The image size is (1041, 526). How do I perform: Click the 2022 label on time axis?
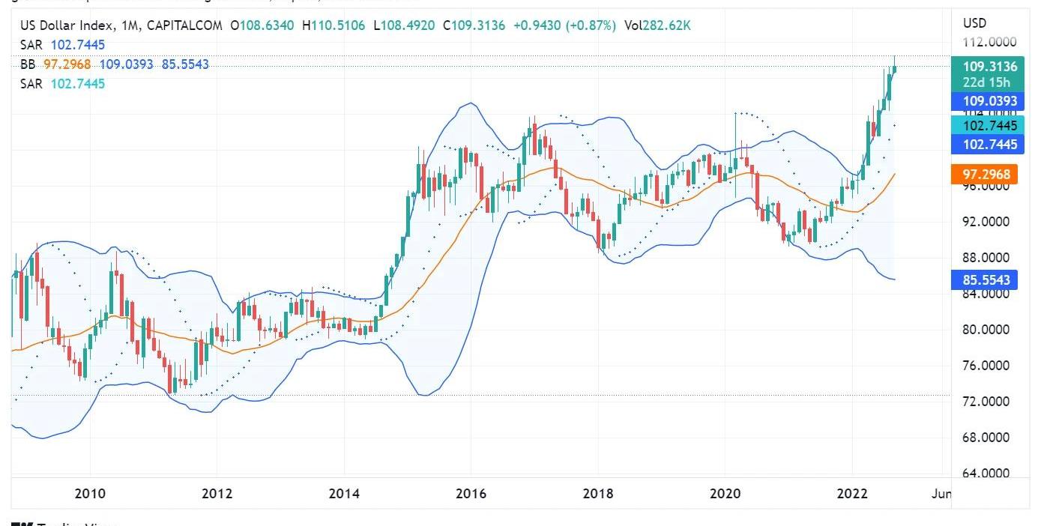point(852,494)
